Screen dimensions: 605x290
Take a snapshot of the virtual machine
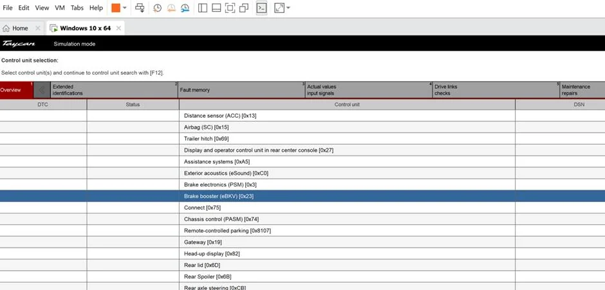(x=157, y=8)
